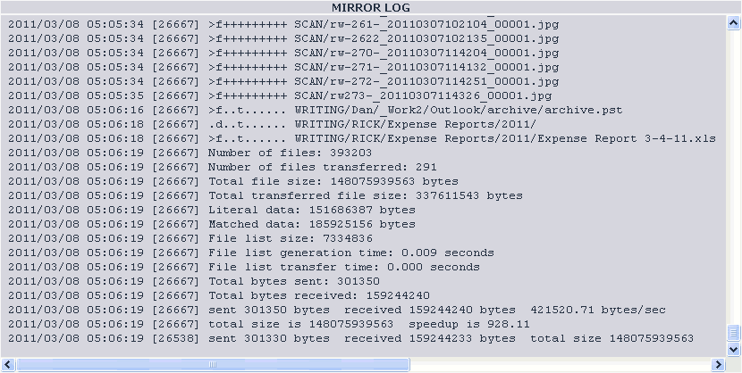
Task: Click the horizontal scrollbar thumb
Action: pyautogui.click(x=213, y=364)
